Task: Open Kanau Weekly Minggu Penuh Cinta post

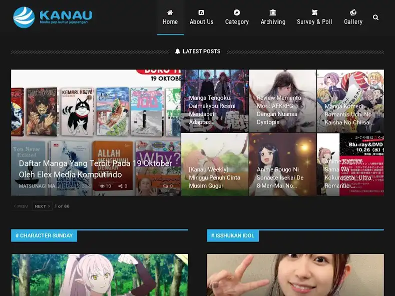Action: point(215,164)
